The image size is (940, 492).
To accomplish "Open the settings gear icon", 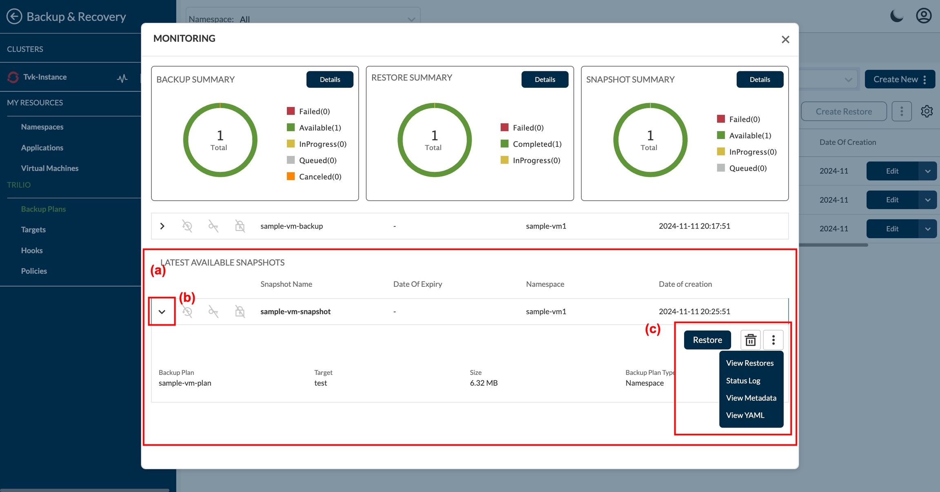I will click(927, 111).
